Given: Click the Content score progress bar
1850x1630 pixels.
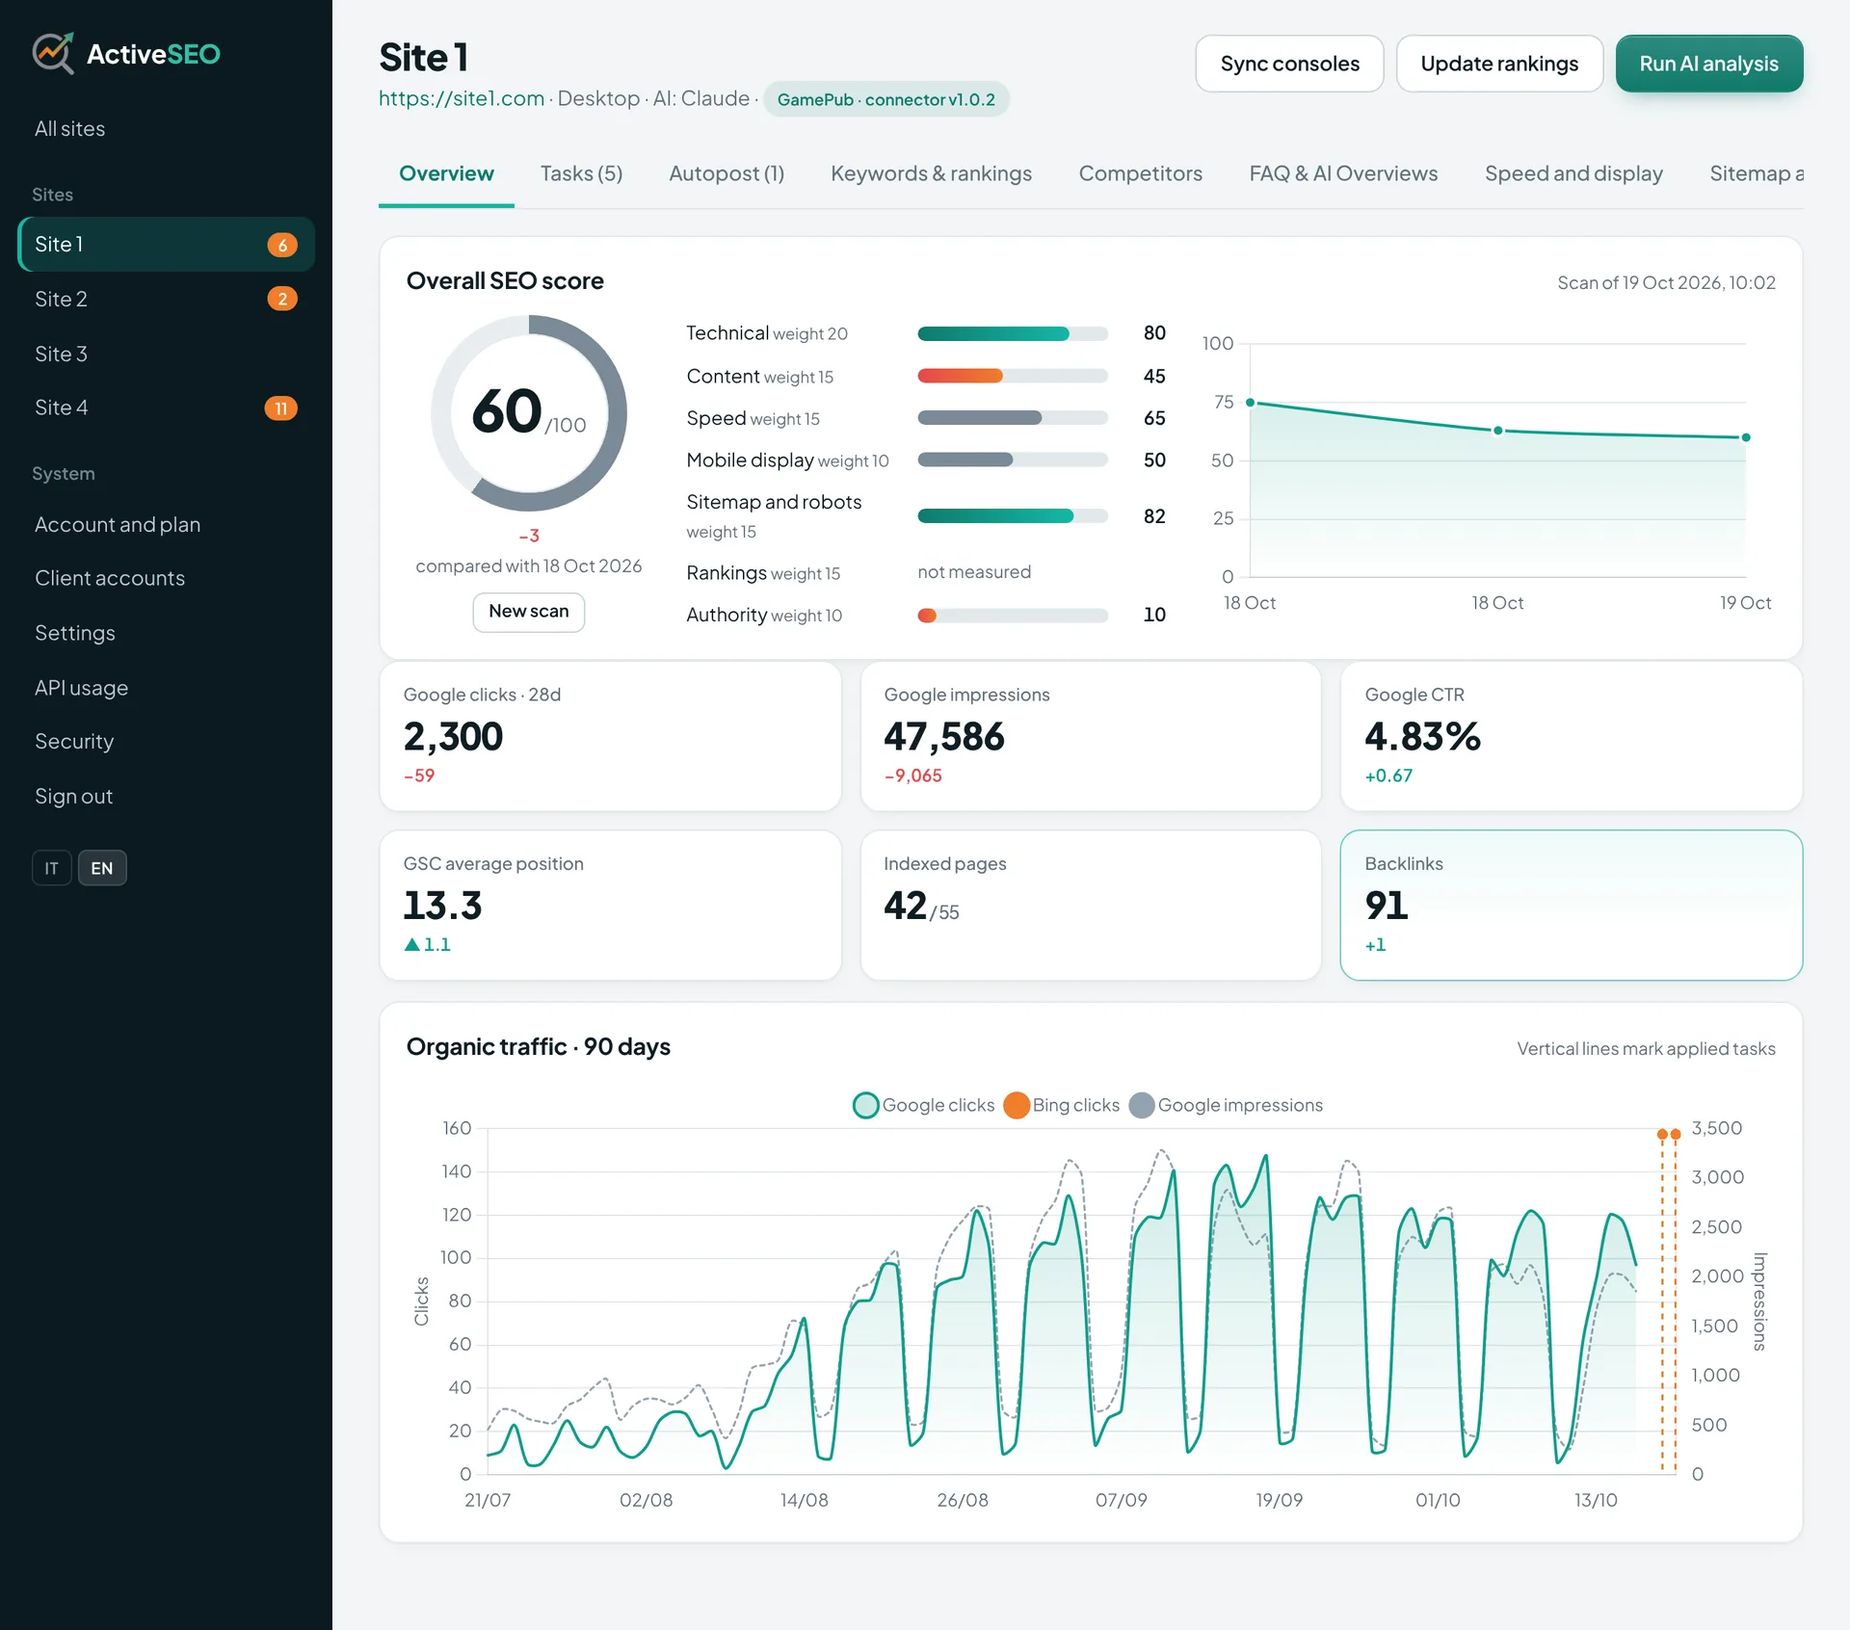Looking at the screenshot, I should (1013, 376).
